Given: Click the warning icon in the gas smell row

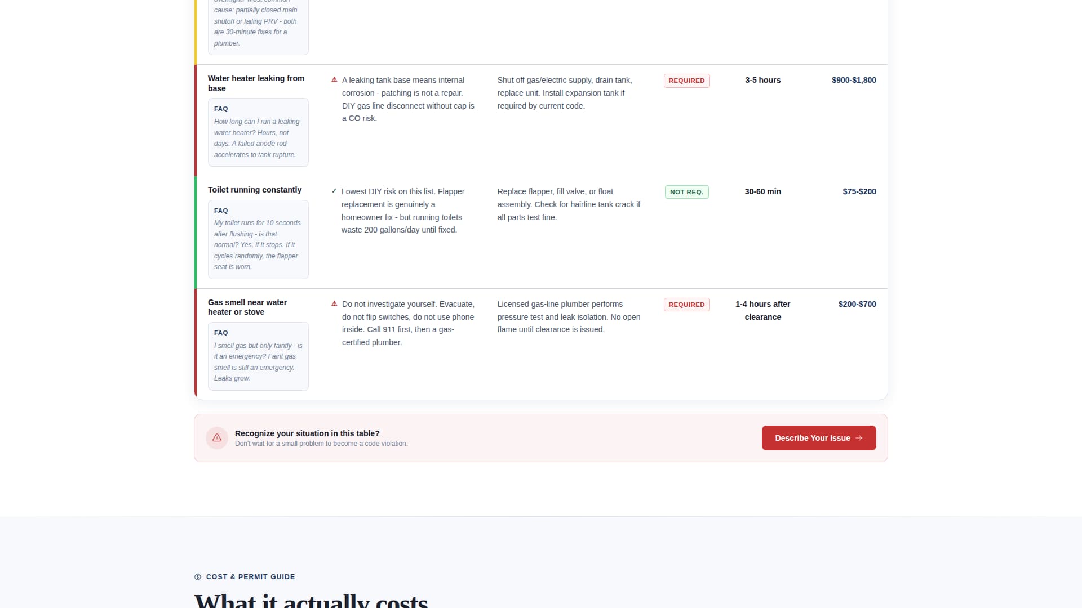Looking at the screenshot, I should pyautogui.click(x=334, y=304).
